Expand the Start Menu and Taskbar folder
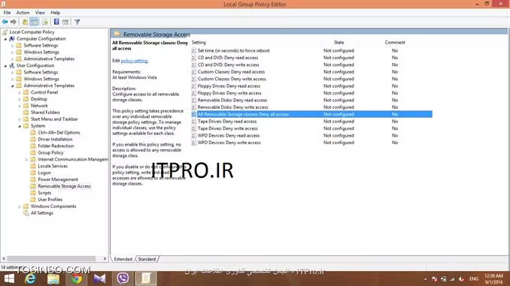The image size is (510, 286). (20, 119)
